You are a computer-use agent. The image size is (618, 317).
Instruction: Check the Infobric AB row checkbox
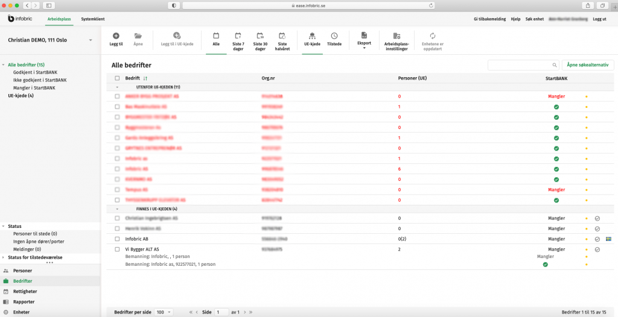point(117,239)
